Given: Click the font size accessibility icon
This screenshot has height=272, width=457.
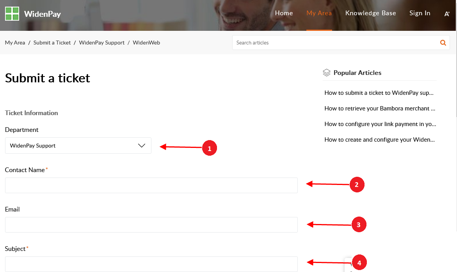Looking at the screenshot, I should tap(447, 14).
